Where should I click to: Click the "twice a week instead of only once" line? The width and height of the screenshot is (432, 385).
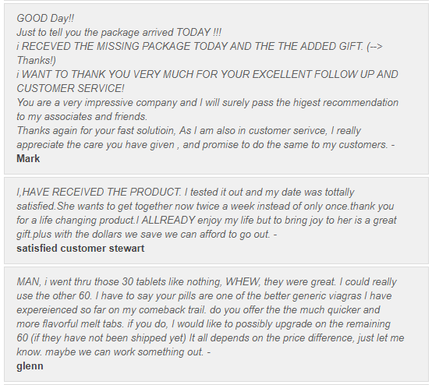coord(205,206)
